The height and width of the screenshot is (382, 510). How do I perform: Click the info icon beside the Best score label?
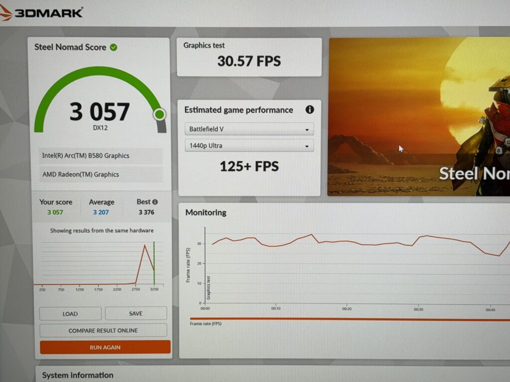[155, 202]
